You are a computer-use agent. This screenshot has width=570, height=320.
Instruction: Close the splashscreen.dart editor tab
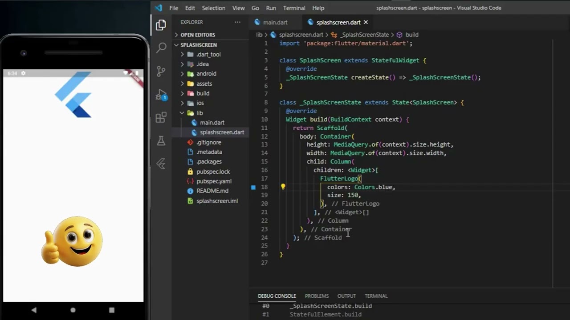[366, 22]
